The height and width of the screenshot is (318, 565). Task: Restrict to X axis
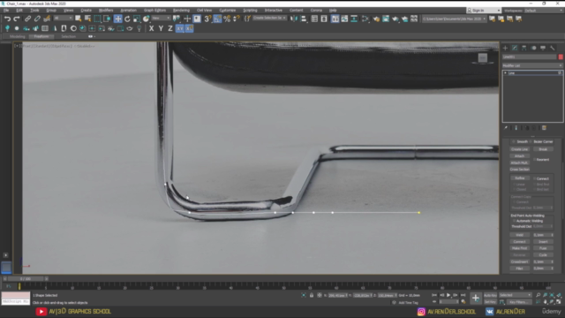[151, 28]
